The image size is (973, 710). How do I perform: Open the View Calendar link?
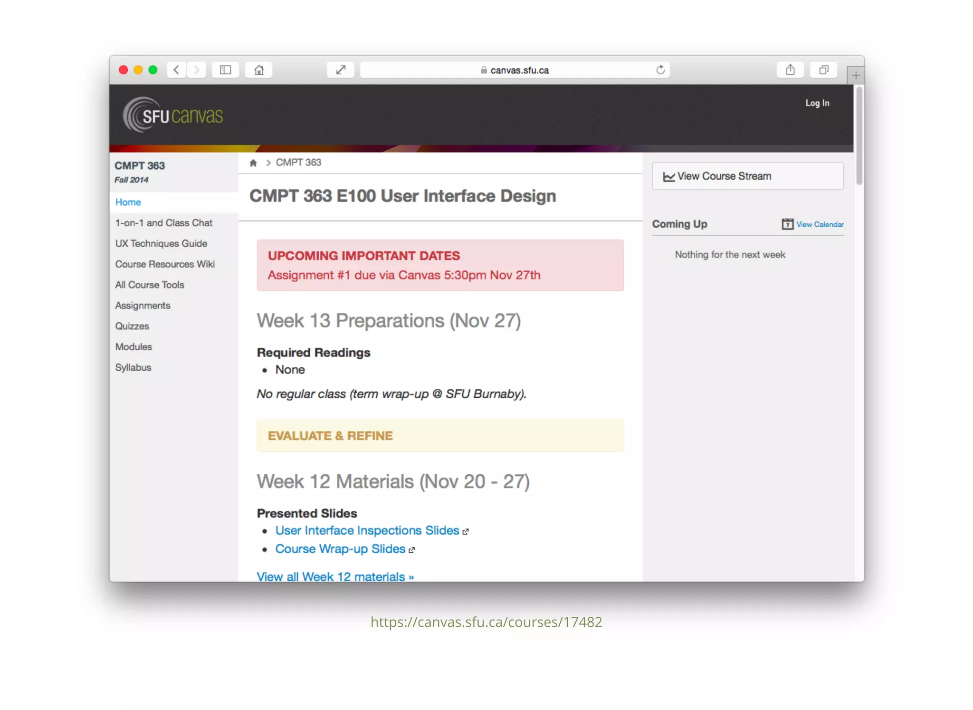820,224
